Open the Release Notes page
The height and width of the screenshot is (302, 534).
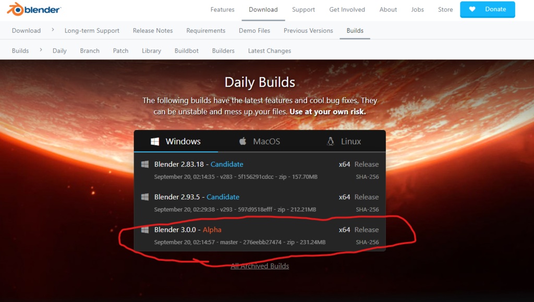[153, 30]
